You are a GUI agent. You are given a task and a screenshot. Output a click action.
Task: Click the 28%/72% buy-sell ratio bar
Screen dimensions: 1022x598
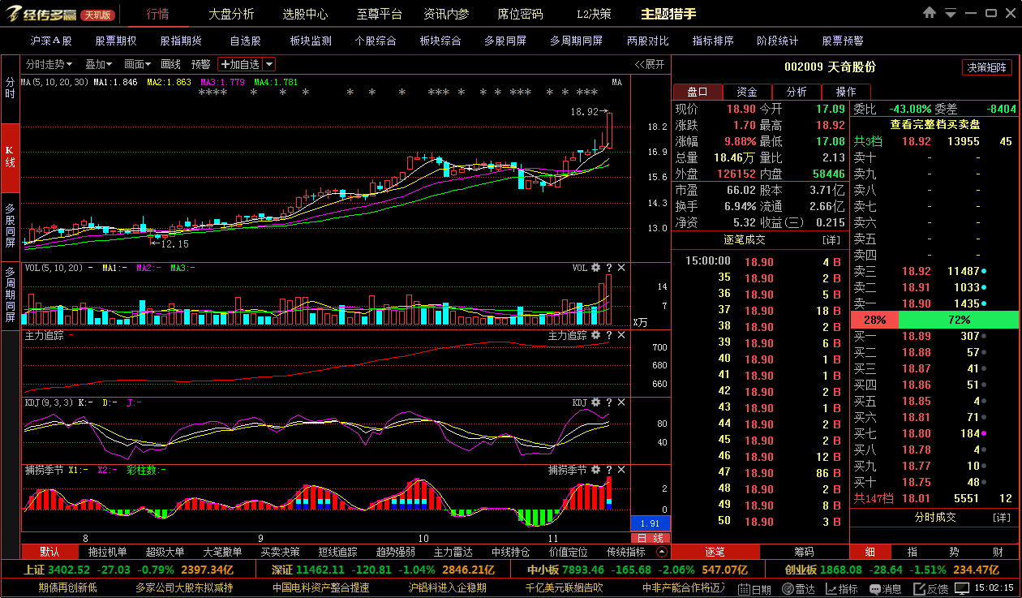tap(934, 320)
